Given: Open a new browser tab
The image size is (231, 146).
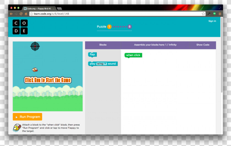Looking at the screenshot, I should pos(59,9).
